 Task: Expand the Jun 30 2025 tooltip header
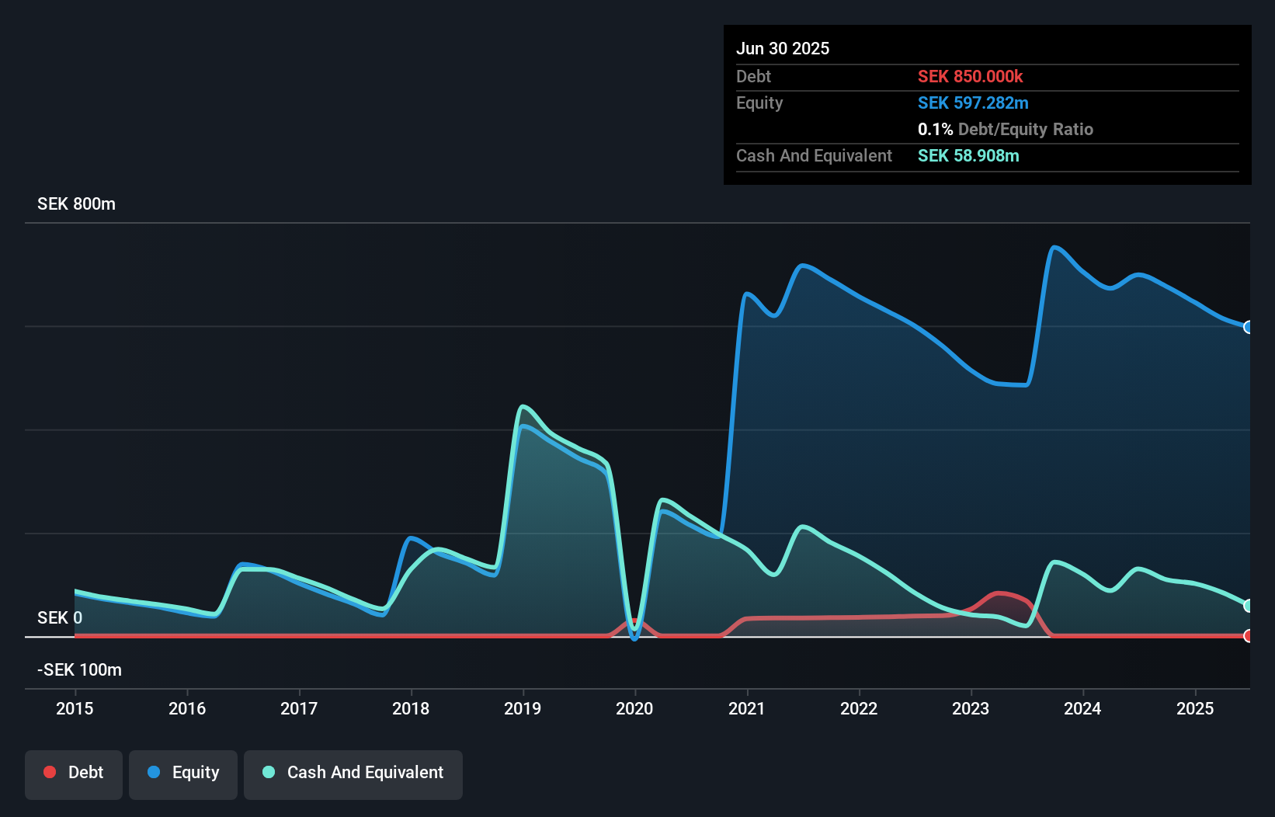[783, 48]
